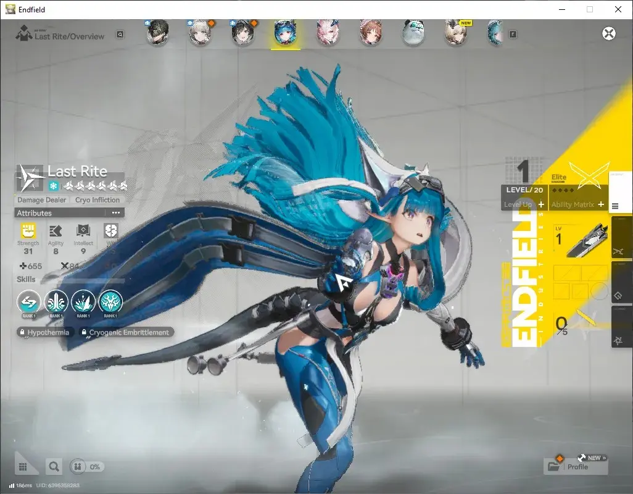Select the operator portrait tagged NEW

coord(456,32)
